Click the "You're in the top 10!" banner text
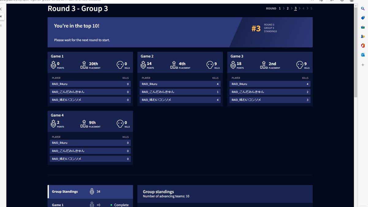Viewport: 368px width, 207px height. (x=77, y=26)
